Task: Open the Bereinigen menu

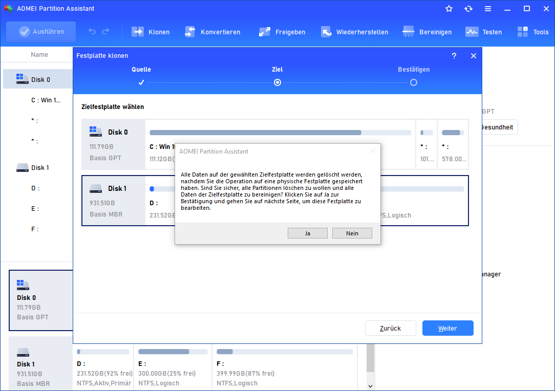Action: click(x=428, y=32)
